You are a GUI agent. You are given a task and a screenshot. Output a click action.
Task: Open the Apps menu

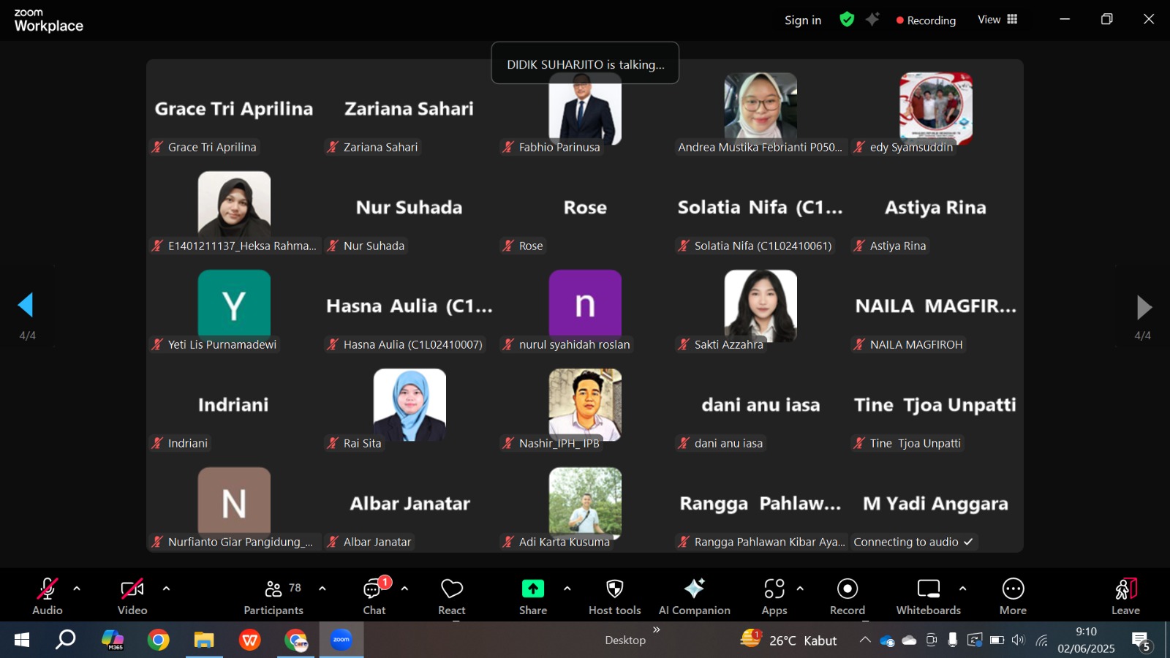click(x=774, y=596)
